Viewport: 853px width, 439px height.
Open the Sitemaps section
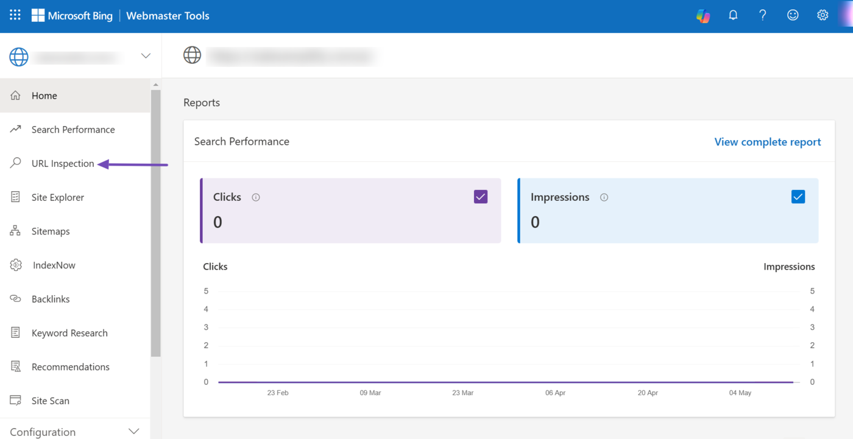[51, 231]
